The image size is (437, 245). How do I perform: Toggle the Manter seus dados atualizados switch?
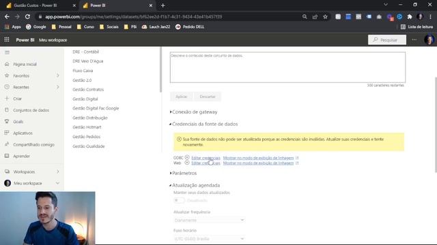tap(179, 200)
